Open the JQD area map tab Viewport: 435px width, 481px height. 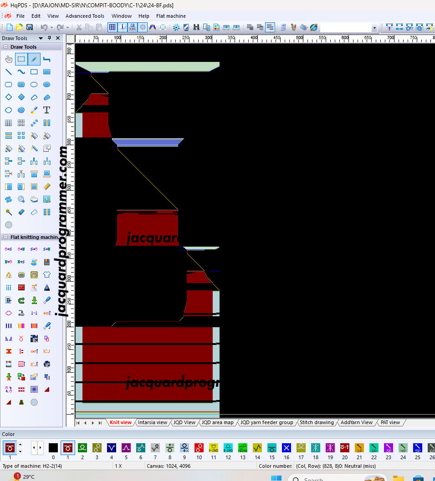click(218, 422)
